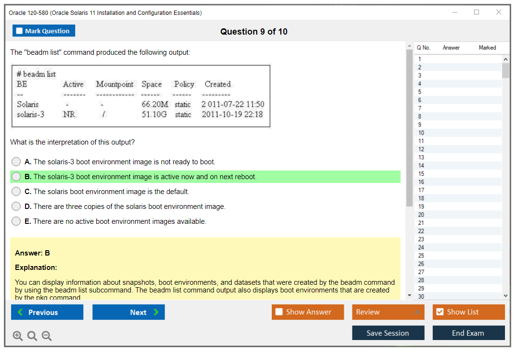Expand the Review dropdown arrow

417,312
